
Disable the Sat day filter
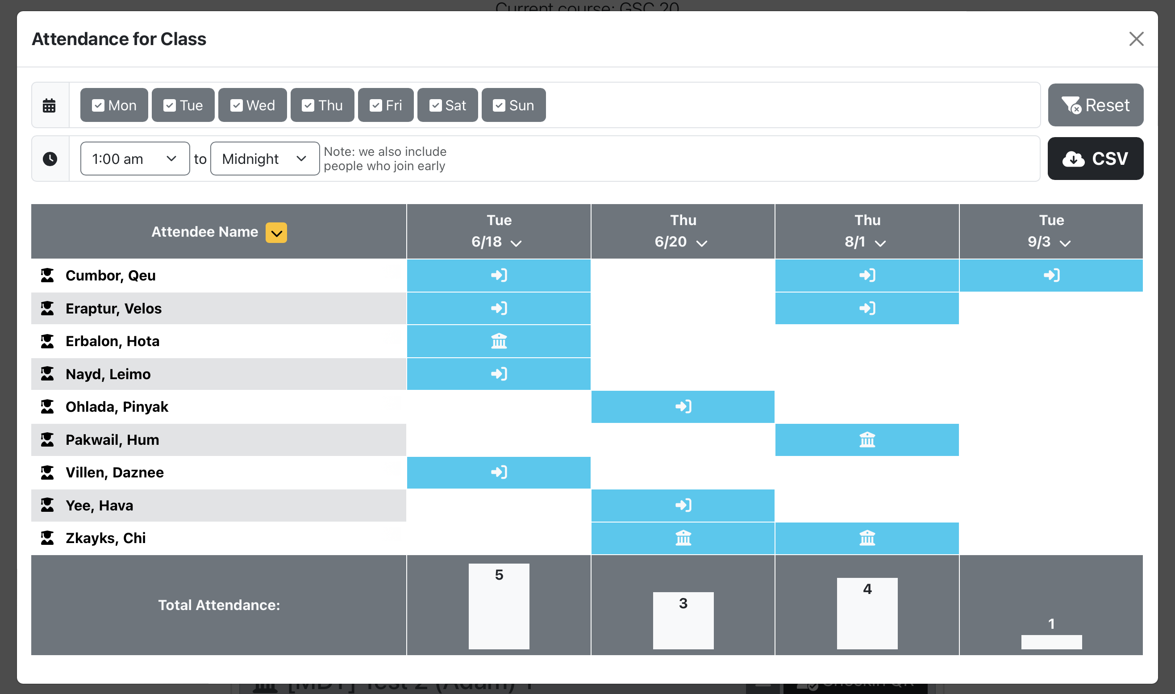click(447, 105)
